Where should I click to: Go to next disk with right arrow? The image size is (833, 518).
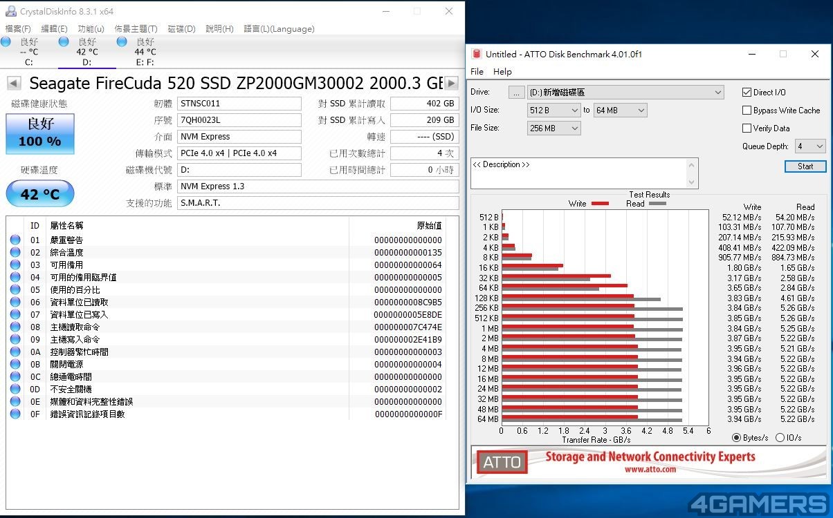point(451,83)
